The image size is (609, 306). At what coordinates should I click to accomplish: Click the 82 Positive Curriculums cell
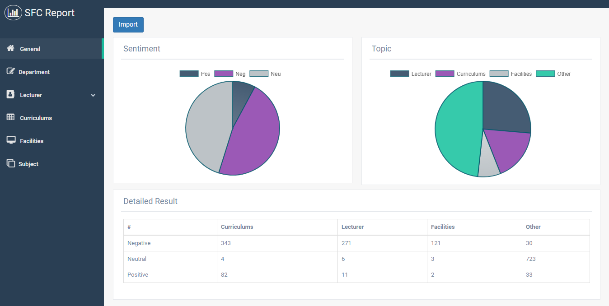click(277, 275)
